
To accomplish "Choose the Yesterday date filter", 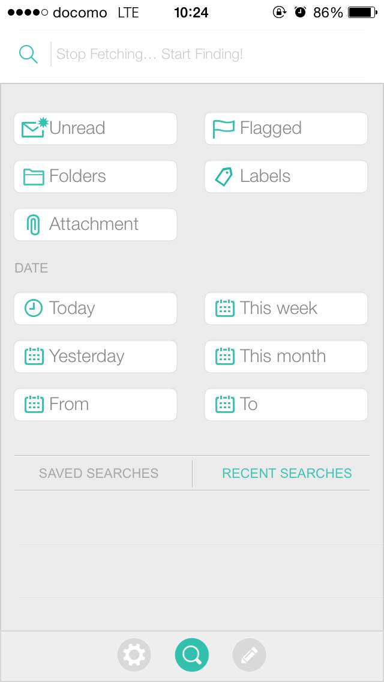I will (x=96, y=357).
